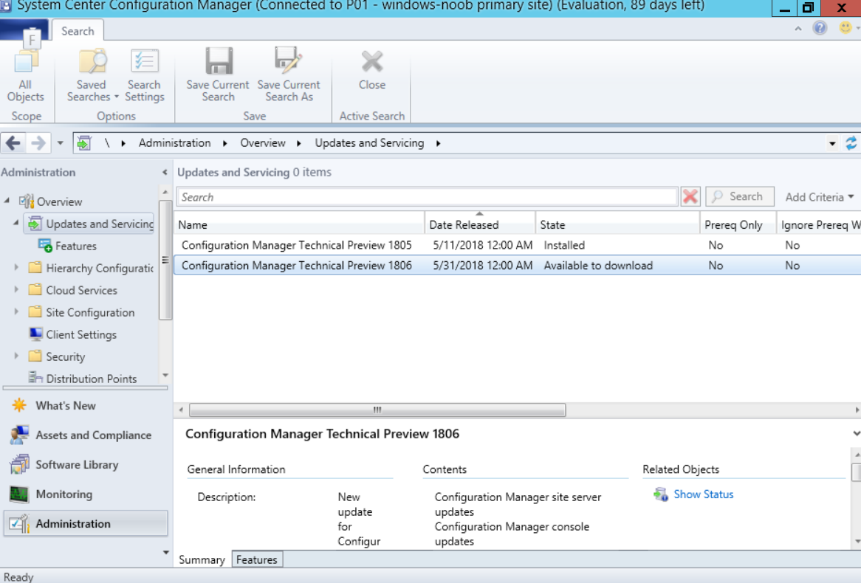Image resolution: width=861 pixels, height=583 pixels.
Task: Close the active search
Action: pos(371,70)
